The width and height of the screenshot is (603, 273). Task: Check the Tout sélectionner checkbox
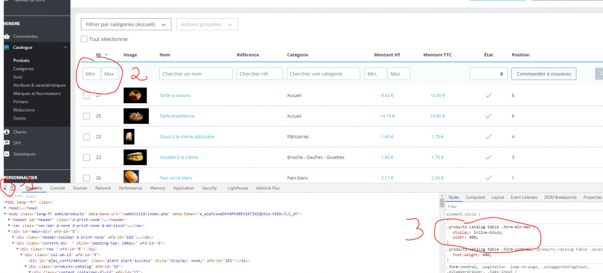[x=84, y=39]
